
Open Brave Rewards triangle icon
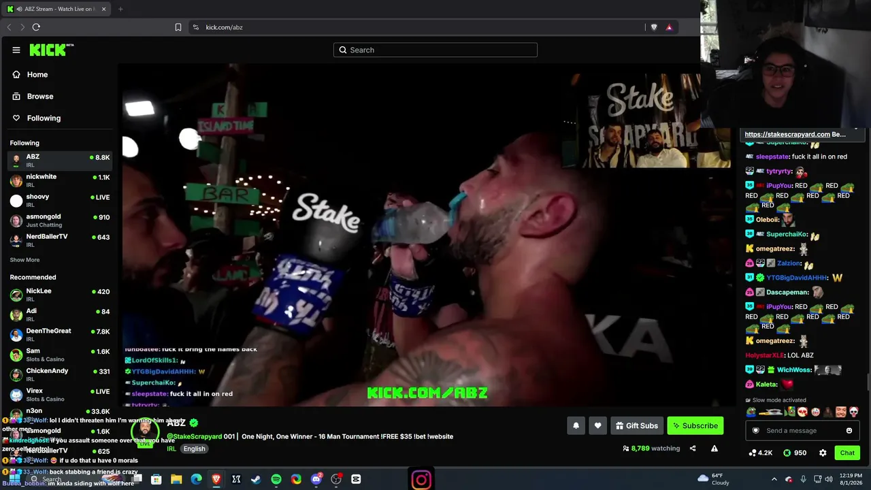(669, 27)
